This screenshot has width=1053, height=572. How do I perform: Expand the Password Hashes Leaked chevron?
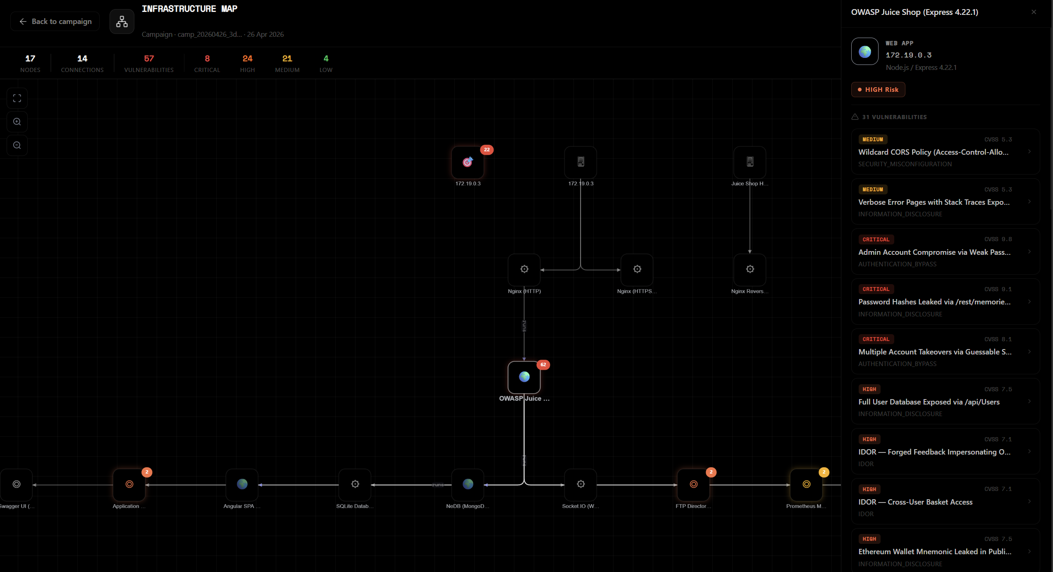[x=1029, y=302]
